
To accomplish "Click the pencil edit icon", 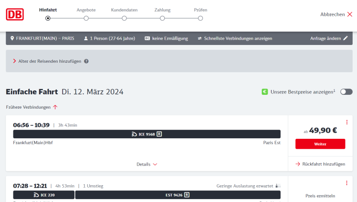I will pyautogui.click(x=345, y=38).
